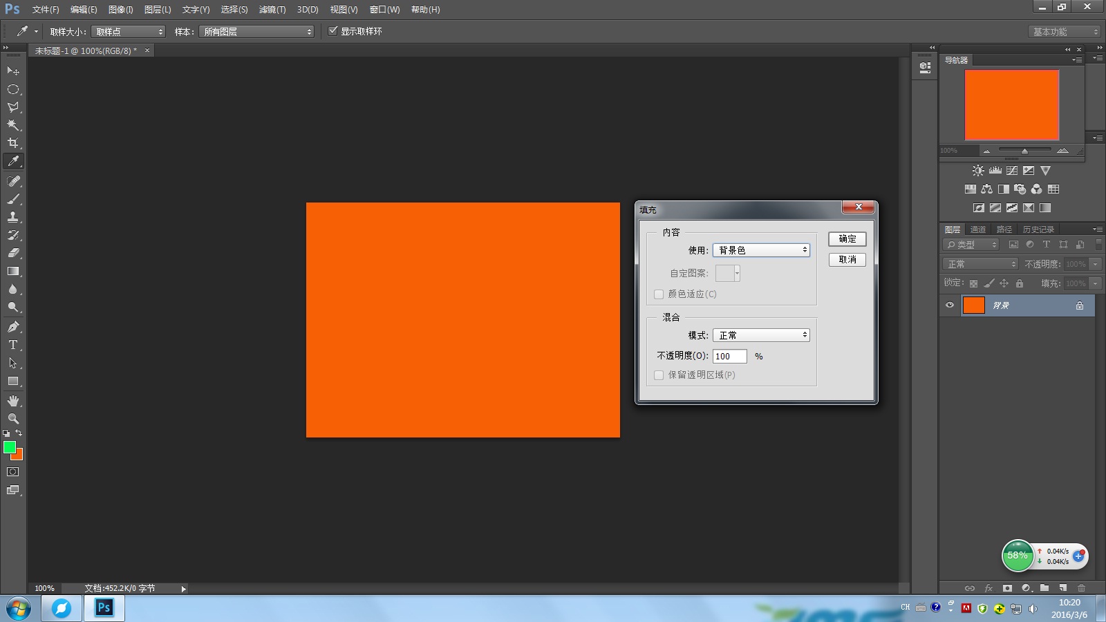This screenshot has height=622, width=1106.
Task: Toggle 显示取样环 checkbox
Action: [333, 31]
